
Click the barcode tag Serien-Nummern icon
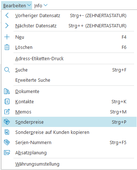click(x=7, y=142)
